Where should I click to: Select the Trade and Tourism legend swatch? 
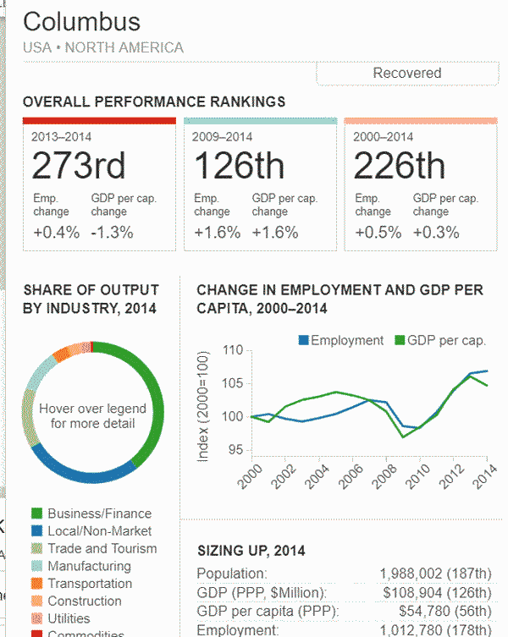point(36,548)
